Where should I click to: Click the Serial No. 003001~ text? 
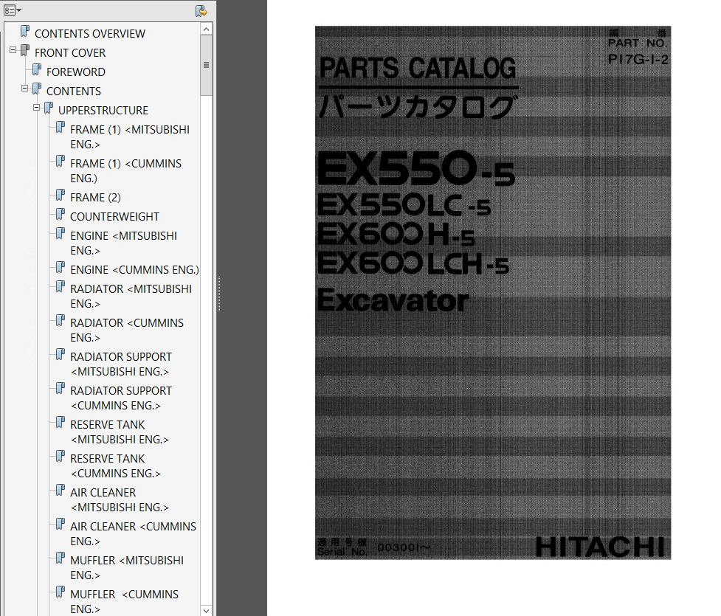pos(374,547)
